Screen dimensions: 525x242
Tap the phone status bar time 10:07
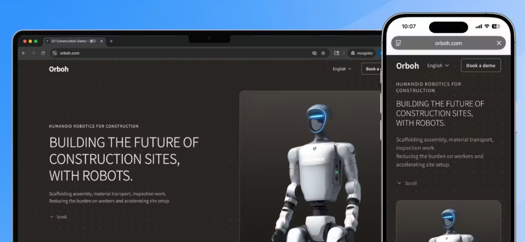pos(409,26)
